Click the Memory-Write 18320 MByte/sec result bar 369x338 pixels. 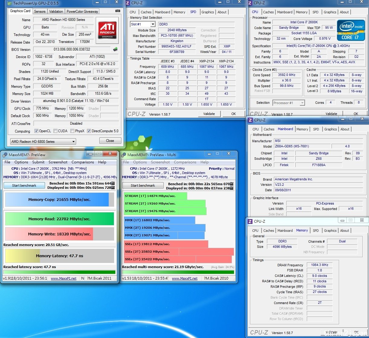(x=59, y=234)
